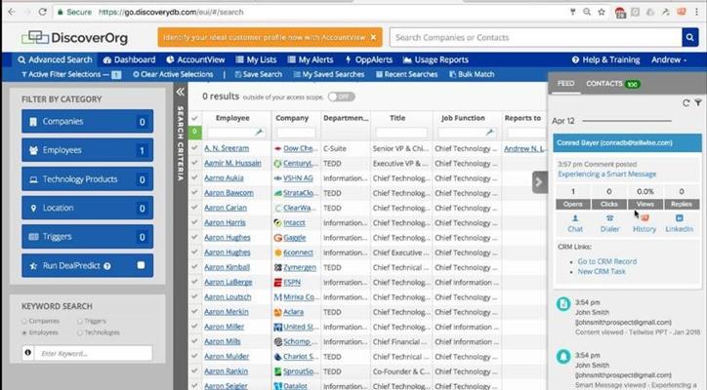
Task: Refresh the feed panel
Action: [x=686, y=103]
